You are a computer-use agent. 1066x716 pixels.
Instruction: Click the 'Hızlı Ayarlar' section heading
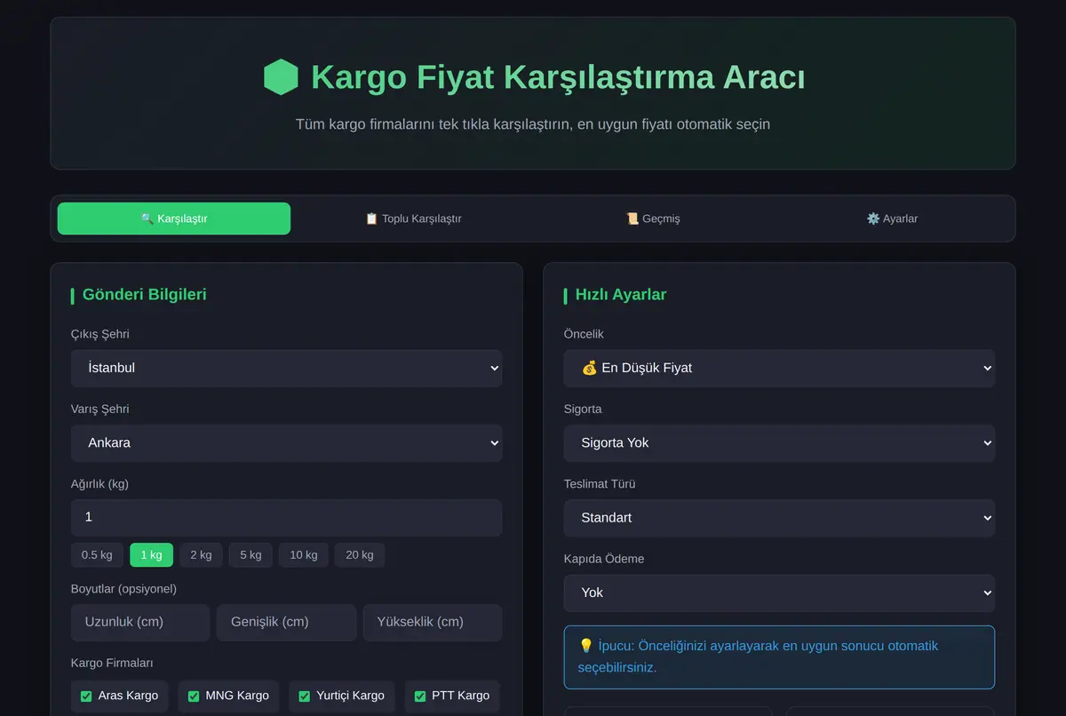coord(621,294)
